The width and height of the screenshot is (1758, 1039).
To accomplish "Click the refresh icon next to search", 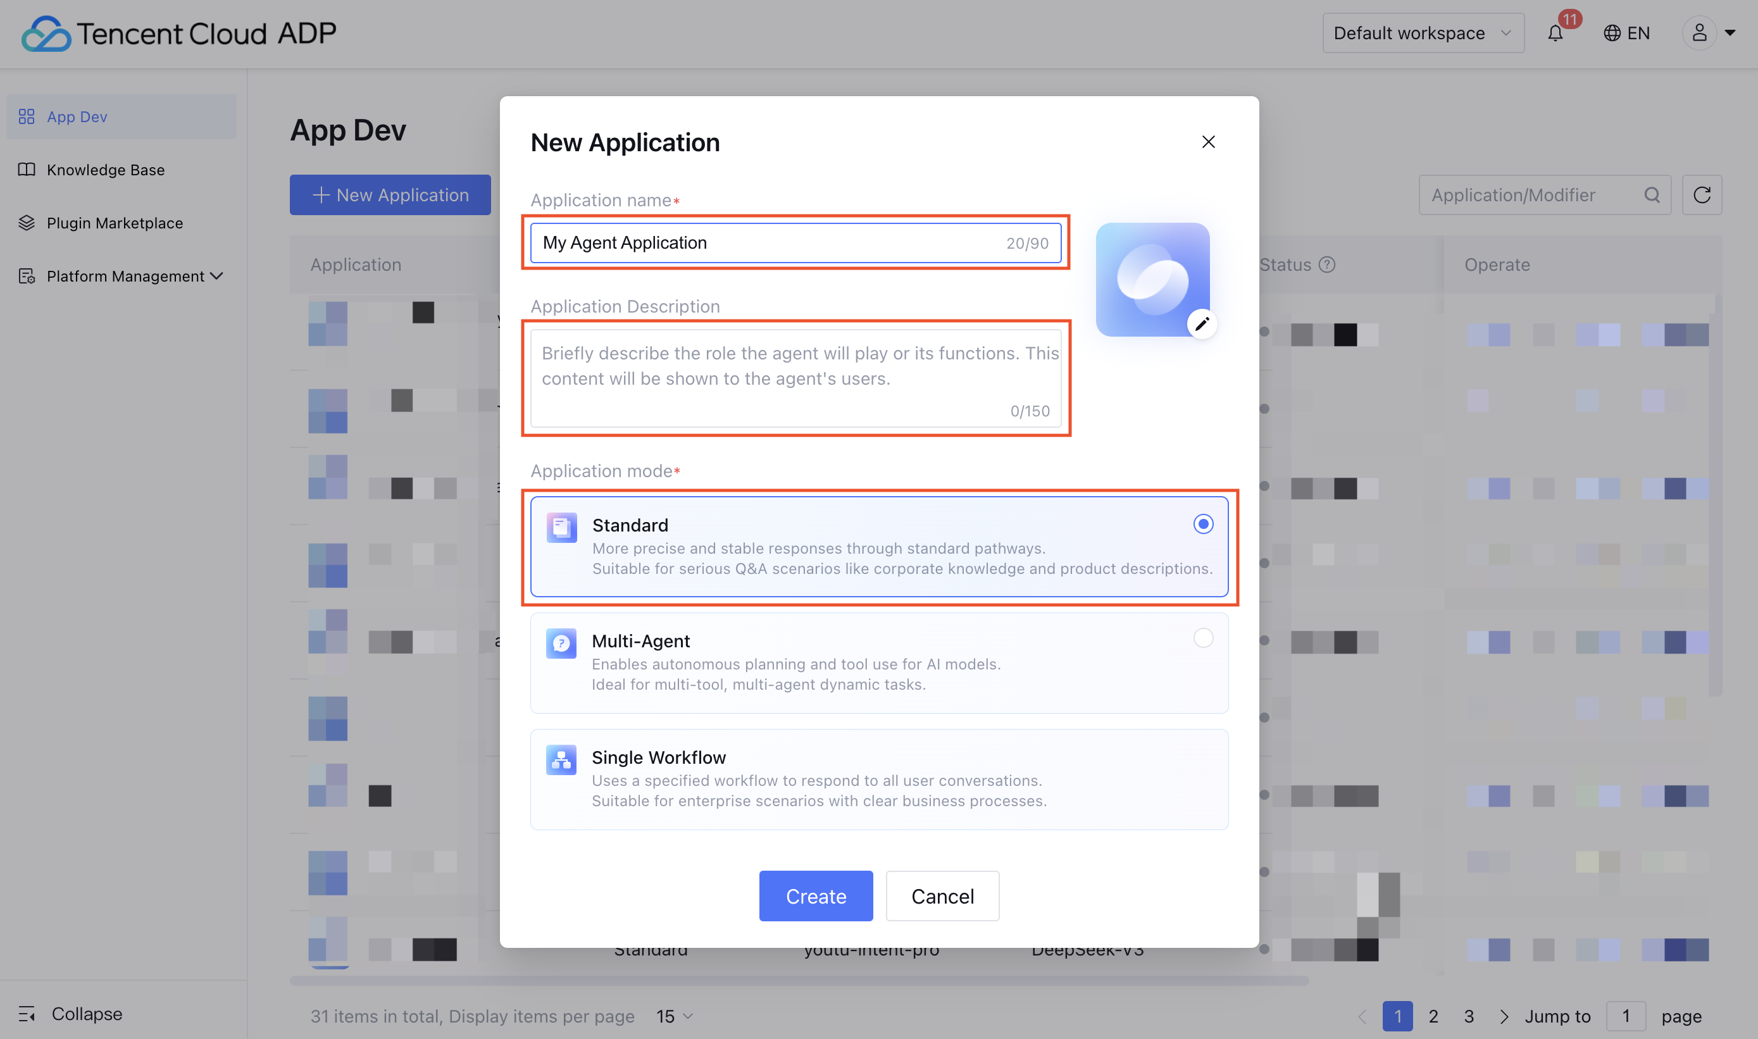I will coord(1701,195).
